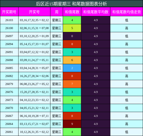Screen dimensions: 143x136
Task: Click green tail cell 4 for issue 26103
Action: point(72,20)
